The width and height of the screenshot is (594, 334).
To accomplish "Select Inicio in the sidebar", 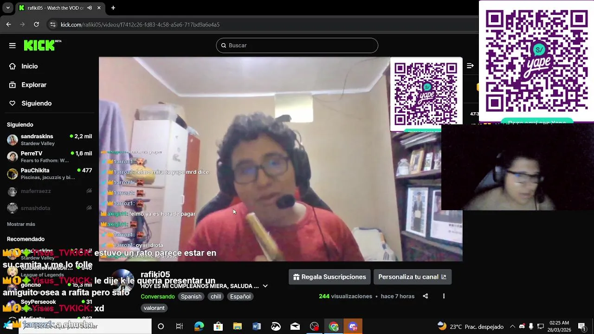I will click(29, 66).
